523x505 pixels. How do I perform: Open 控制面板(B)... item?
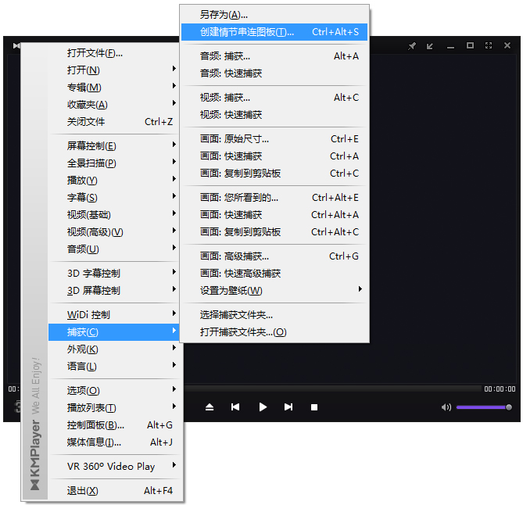click(113, 425)
